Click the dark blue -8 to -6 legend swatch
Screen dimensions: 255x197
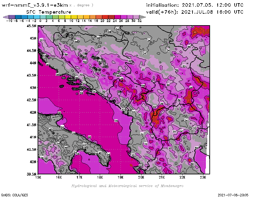coord(18,17)
